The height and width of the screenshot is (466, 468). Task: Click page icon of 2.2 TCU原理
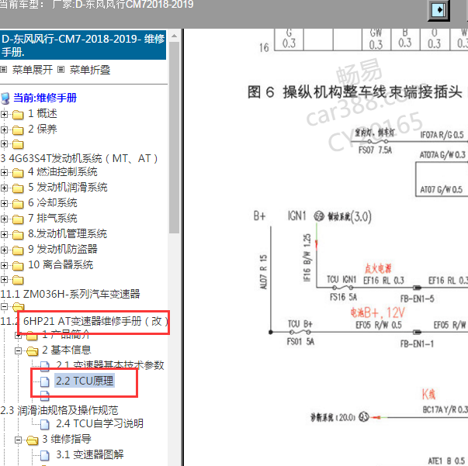[45, 381]
